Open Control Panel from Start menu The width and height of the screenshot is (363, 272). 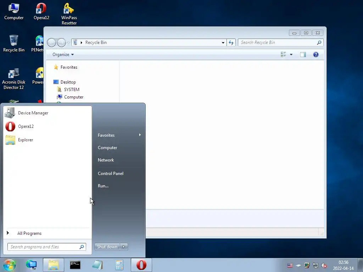[x=111, y=174]
